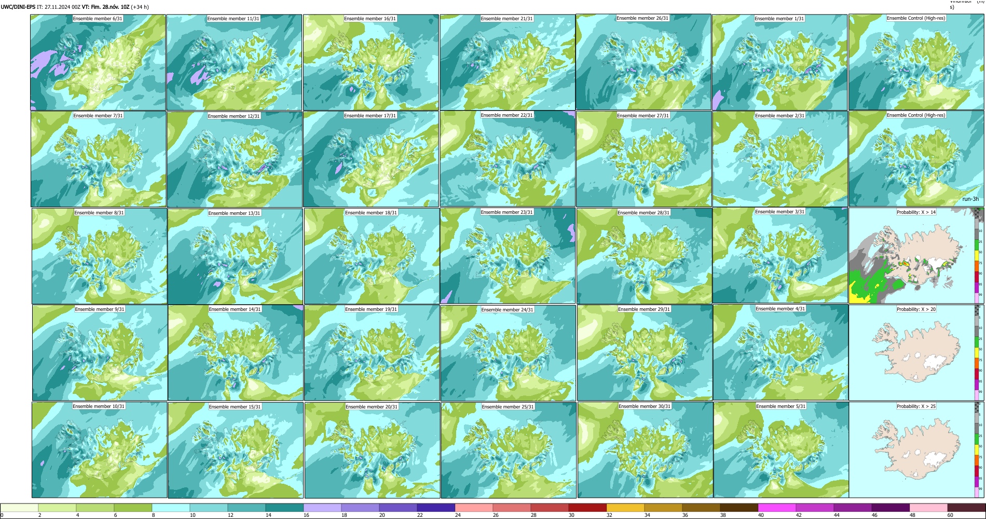The width and height of the screenshot is (986, 519).
Task: Click the green 6–8 legend swatch
Action: coord(133,508)
